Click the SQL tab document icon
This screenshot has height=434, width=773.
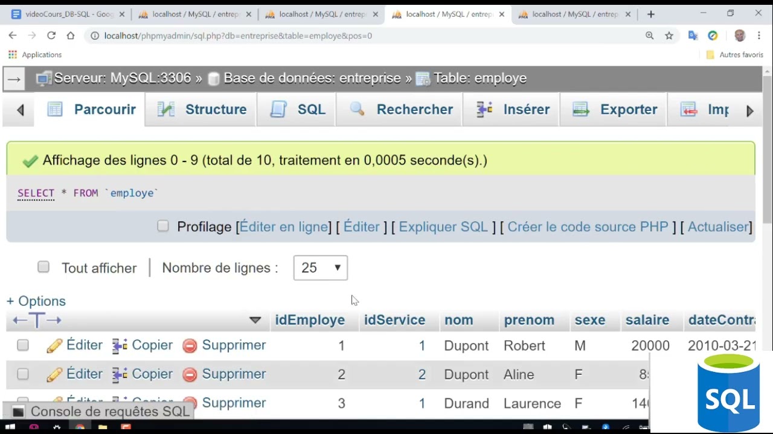pos(278,109)
